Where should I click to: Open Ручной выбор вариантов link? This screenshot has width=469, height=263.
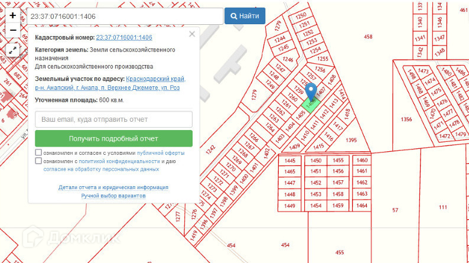113,196
